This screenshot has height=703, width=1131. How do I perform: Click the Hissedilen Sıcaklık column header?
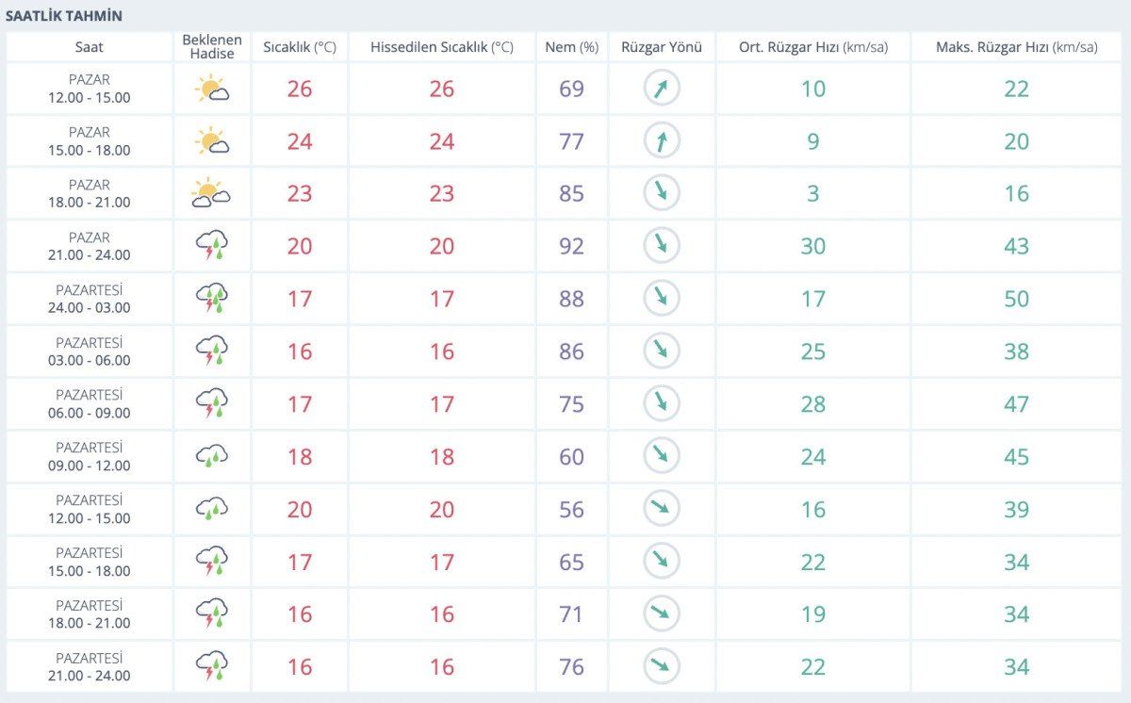point(442,47)
